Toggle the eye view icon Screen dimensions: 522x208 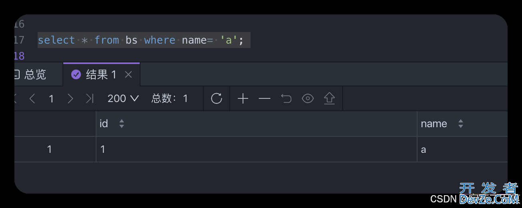tap(307, 98)
